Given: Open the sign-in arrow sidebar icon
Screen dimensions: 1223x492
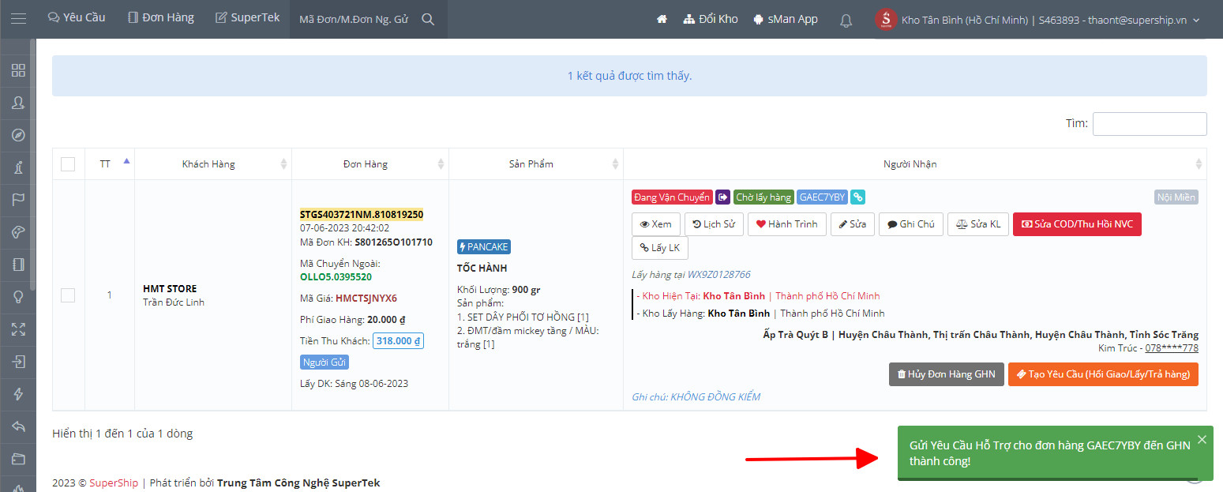Looking at the screenshot, I should [x=18, y=362].
